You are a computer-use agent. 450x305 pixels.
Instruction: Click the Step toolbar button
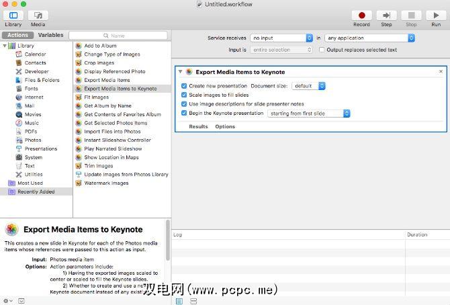coord(386,15)
